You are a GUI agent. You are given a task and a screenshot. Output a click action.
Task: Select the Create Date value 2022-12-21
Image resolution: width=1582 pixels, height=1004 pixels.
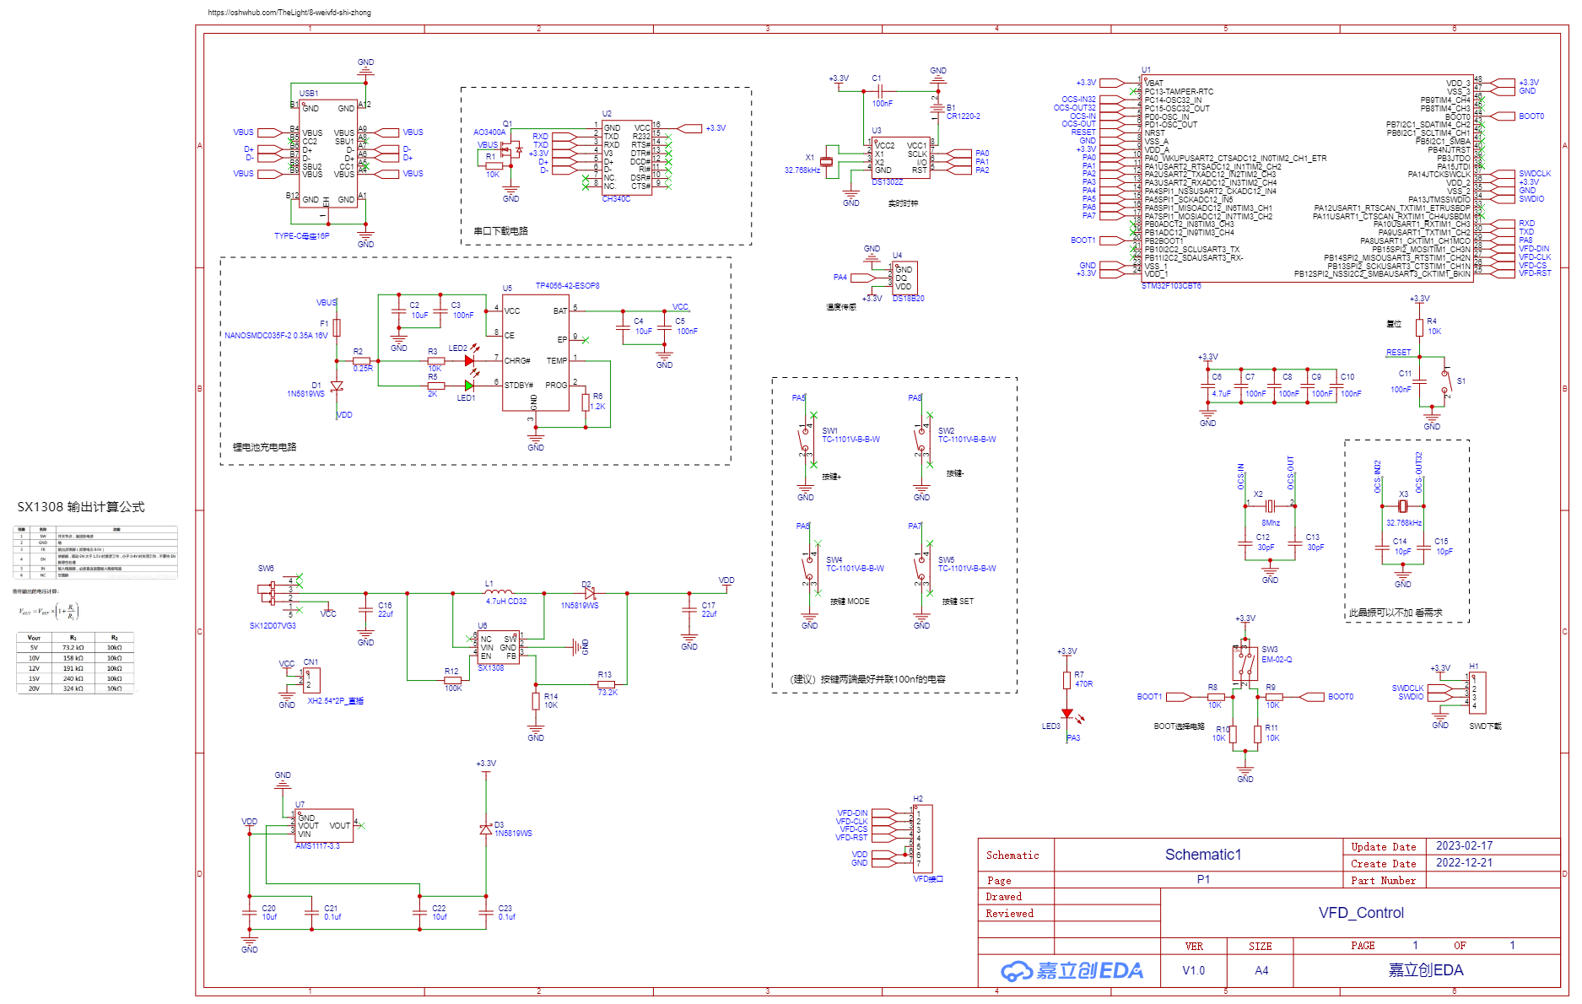pos(1464,863)
